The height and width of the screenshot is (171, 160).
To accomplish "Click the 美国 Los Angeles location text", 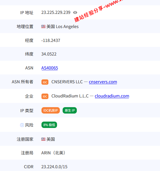I will pyautogui.click(x=63, y=27).
